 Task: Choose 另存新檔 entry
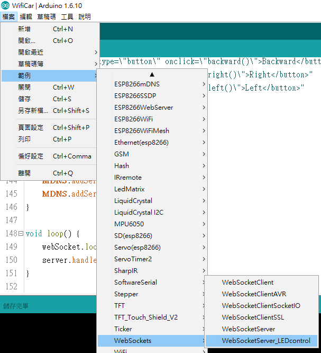[49, 111]
